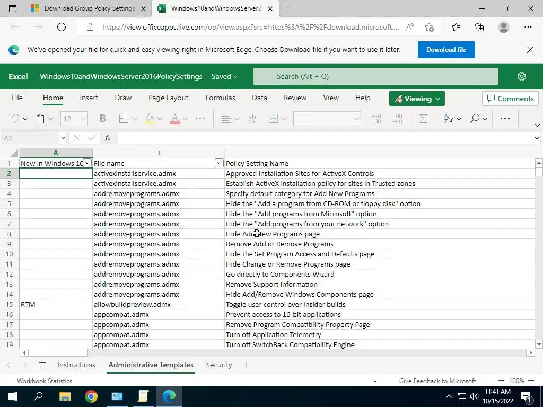Open the Instructions sheet tab

76,365
